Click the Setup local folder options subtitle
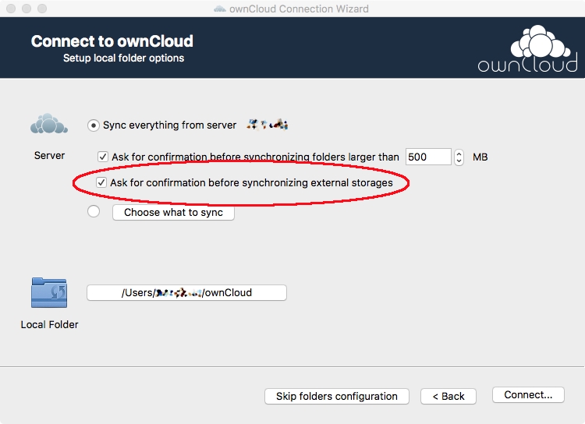Image resolution: width=585 pixels, height=424 pixels. (123, 58)
